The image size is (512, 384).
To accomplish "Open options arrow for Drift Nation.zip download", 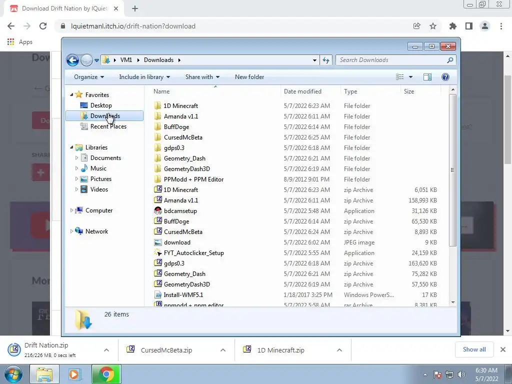I will pyautogui.click(x=106, y=350).
